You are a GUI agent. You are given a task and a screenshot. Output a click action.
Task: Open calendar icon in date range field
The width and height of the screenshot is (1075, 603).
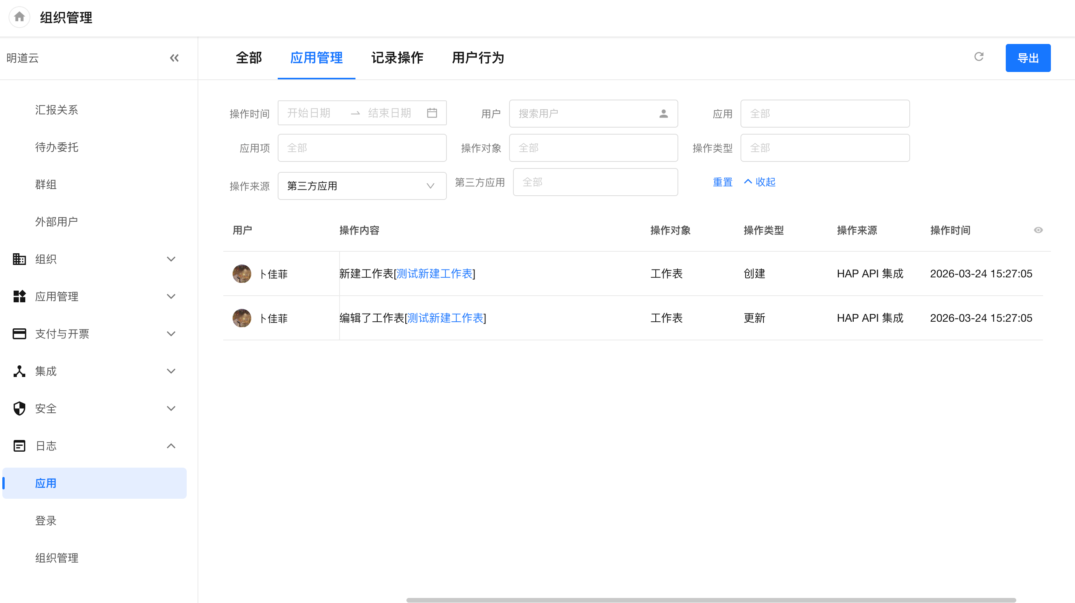coord(432,113)
